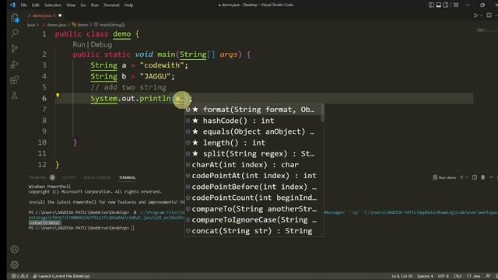The width and height of the screenshot is (498, 280).
Task: Open the Testing flask view
Action: tap(15, 95)
